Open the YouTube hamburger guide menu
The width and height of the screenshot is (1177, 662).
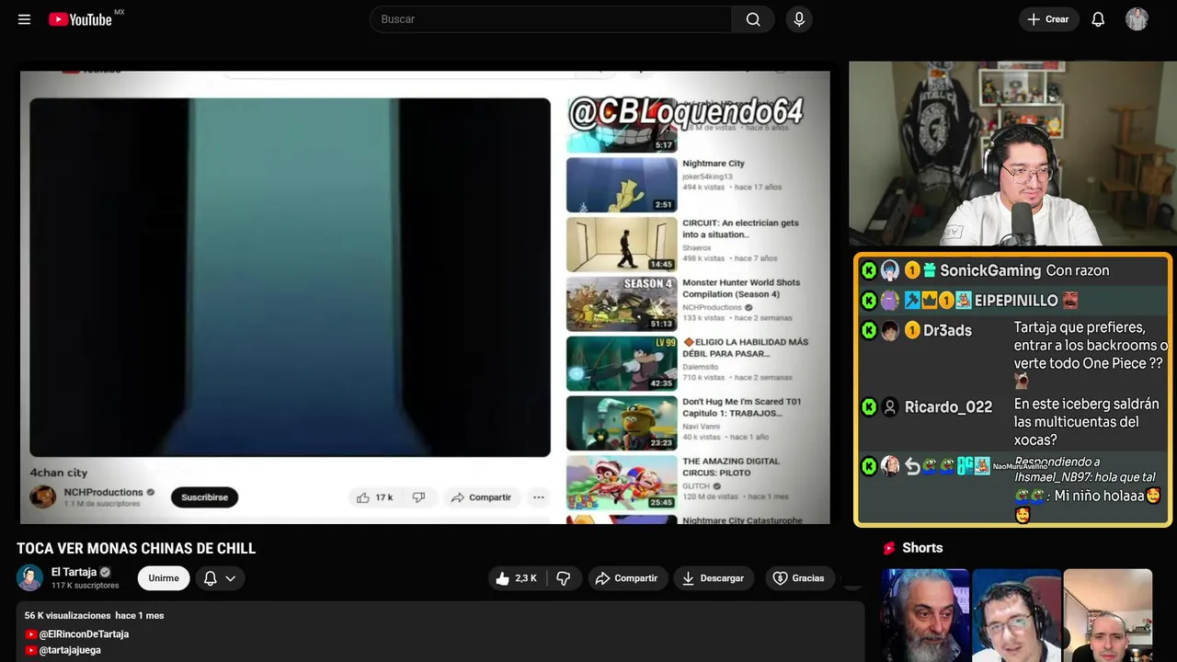pos(24,19)
